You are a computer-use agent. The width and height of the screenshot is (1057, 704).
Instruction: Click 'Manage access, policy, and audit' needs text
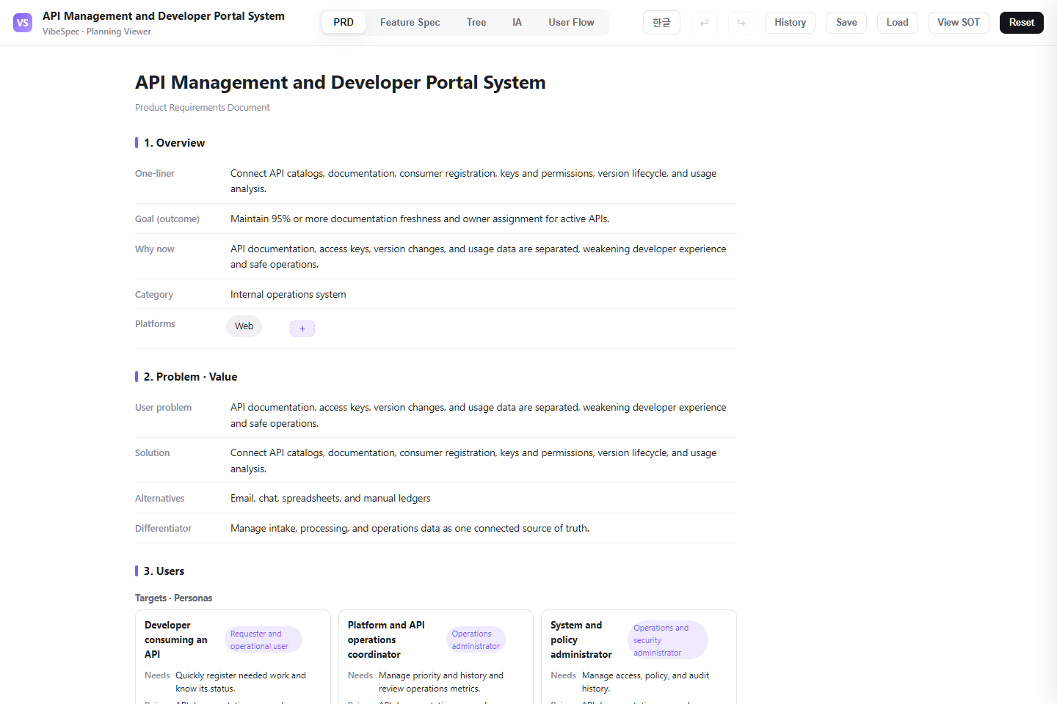coord(646,682)
